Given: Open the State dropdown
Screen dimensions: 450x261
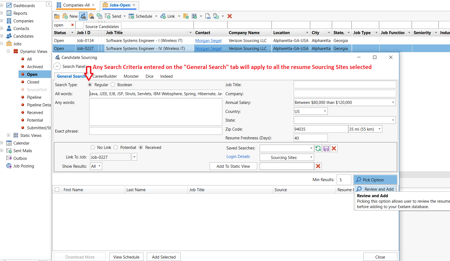Looking at the screenshot, I should pyautogui.click(x=393, y=120).
